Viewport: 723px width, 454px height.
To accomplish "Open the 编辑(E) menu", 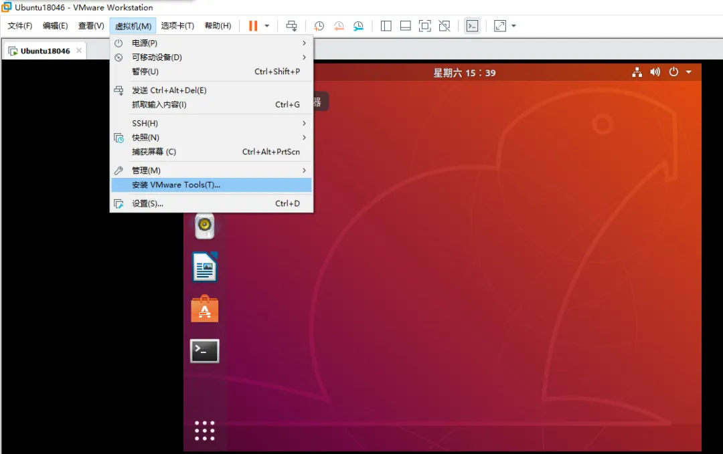I will tap(56, 26).
